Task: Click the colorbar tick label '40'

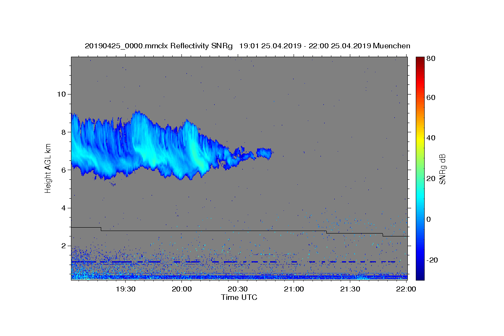Action: point(431,138)
